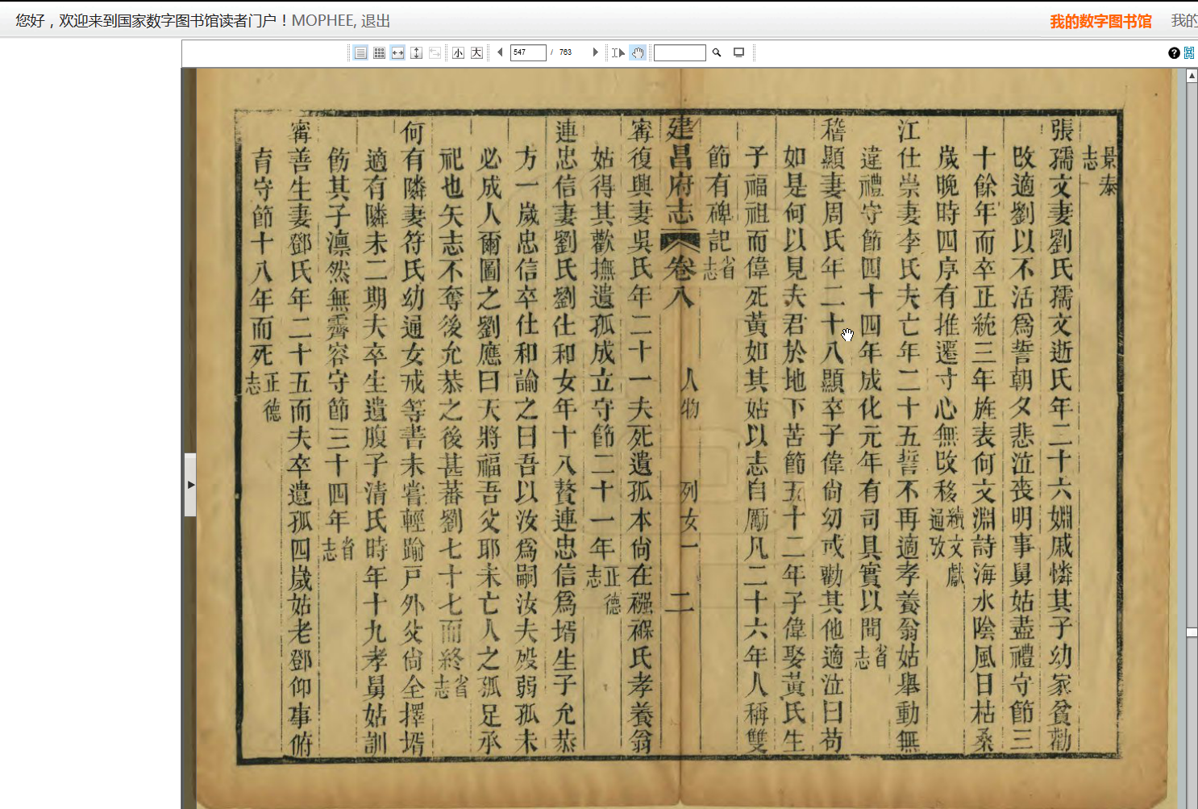The width and height of the screenshot is (1198, 809).
Task: Toggle the rotate page control
Action: [x=435, y=52]
